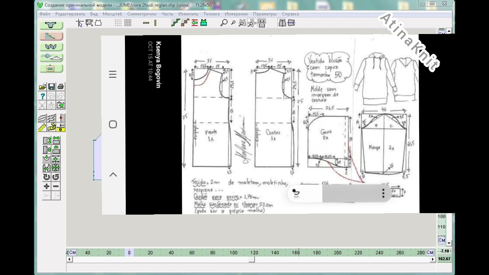The height and width of the screenshot is (275, 489).
Task: Click the horizontal scrollbar thumb
Action: [x=252, y=259]
